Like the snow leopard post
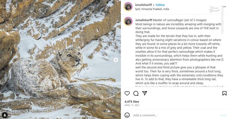 127,93
